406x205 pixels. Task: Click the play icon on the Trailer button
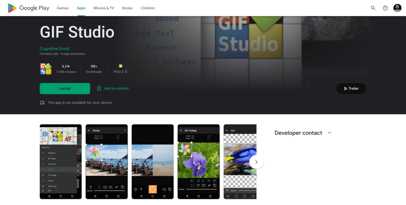tap(345, 89)
